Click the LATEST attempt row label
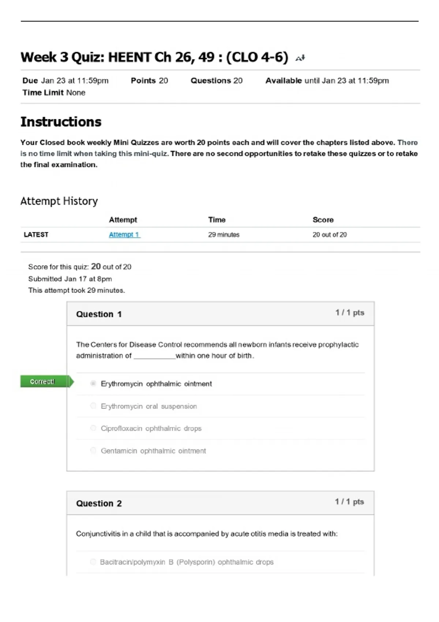The height and width of the screenshot is (622, 439). tap(36, 235)
